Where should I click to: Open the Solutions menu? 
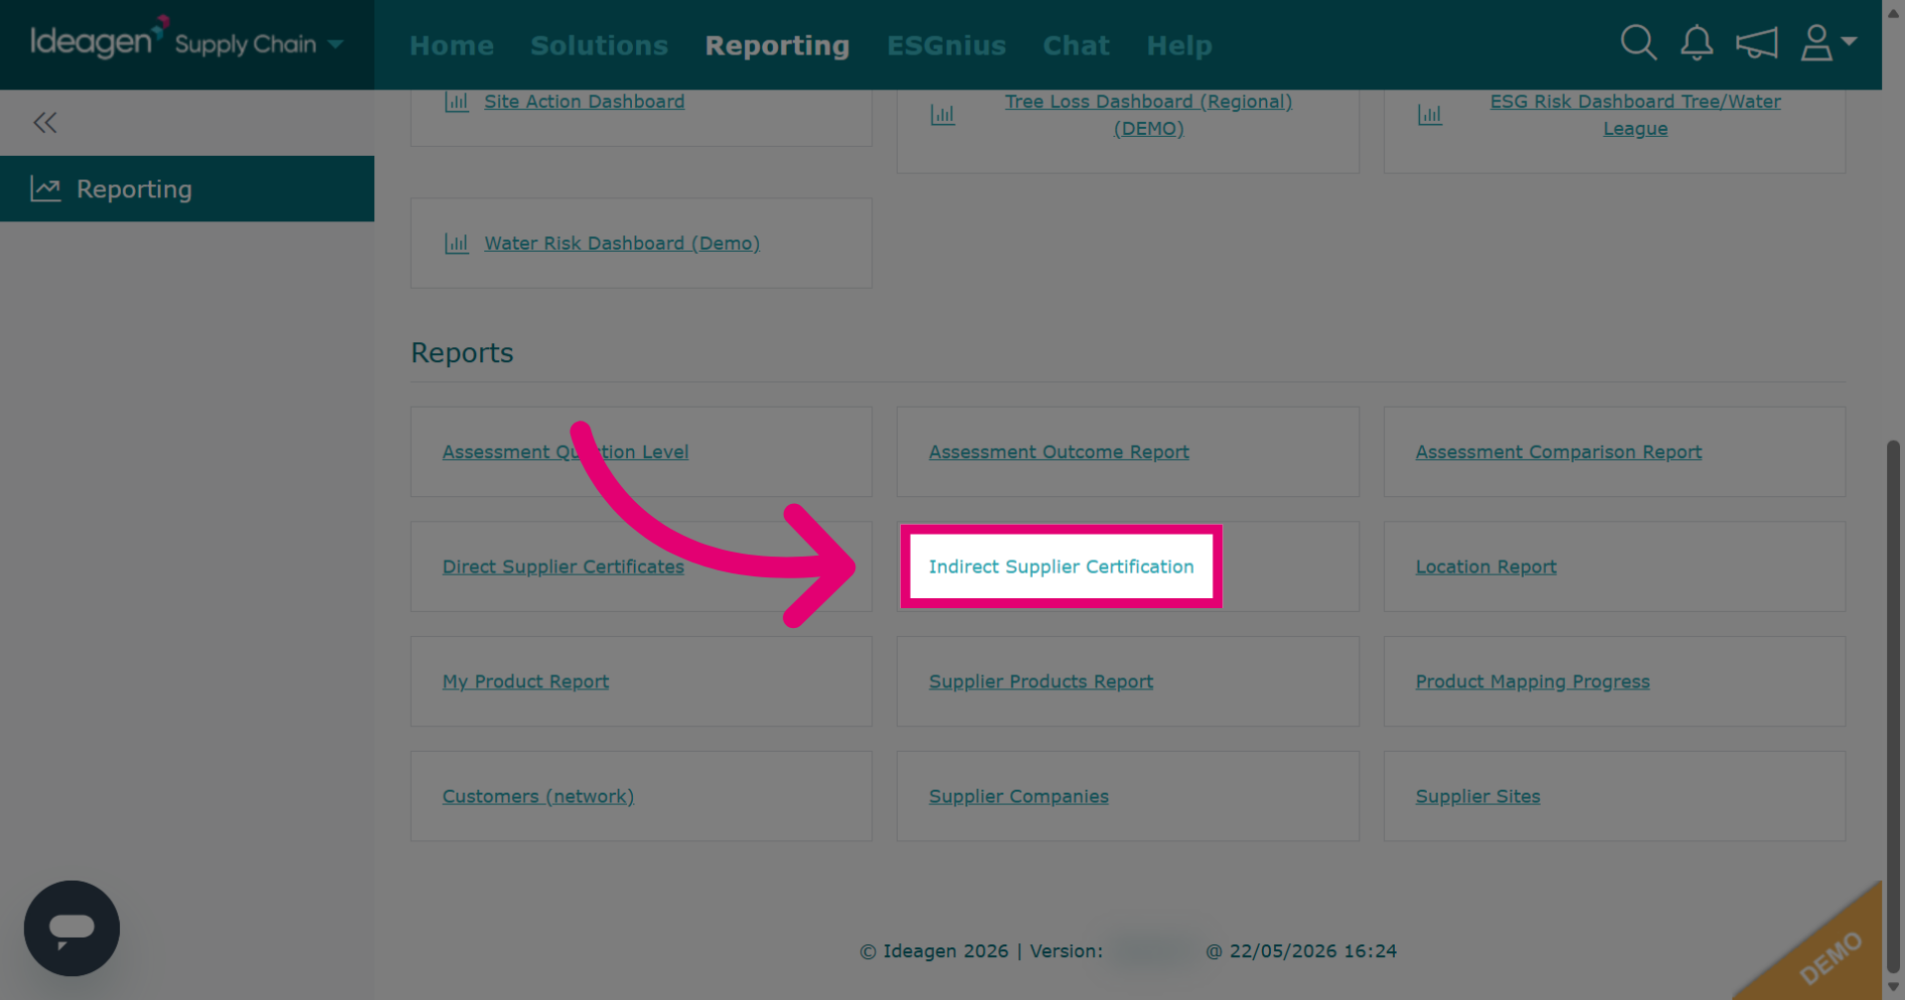coord(599,46)
